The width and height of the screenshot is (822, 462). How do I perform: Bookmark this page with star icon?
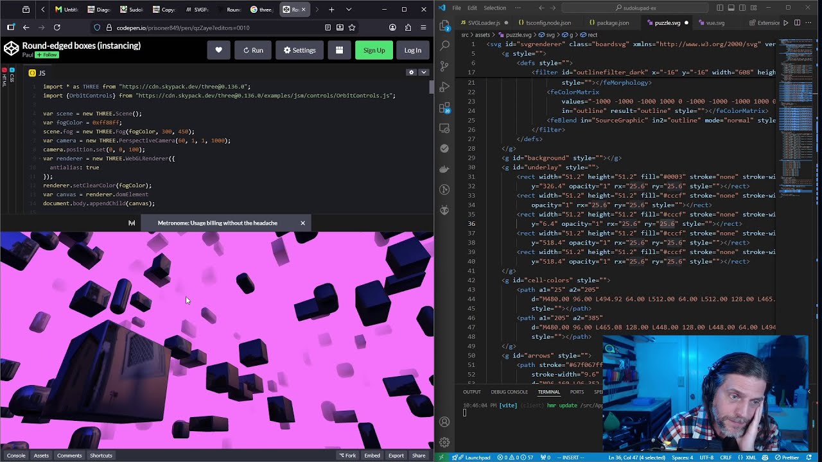point(352,28)
